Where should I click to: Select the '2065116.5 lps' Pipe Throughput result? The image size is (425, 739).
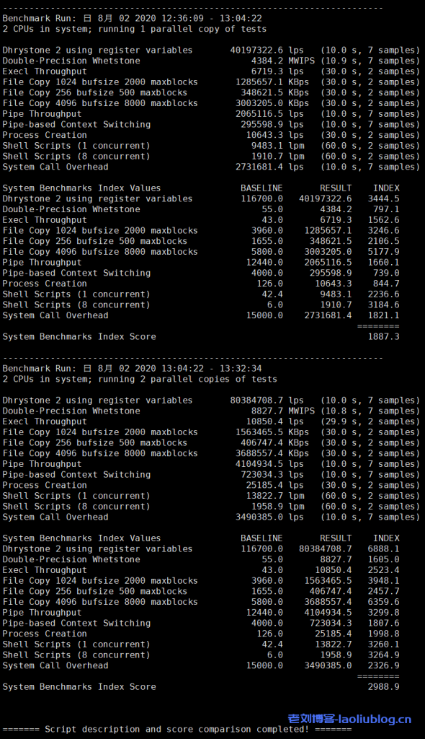[269, 114]
